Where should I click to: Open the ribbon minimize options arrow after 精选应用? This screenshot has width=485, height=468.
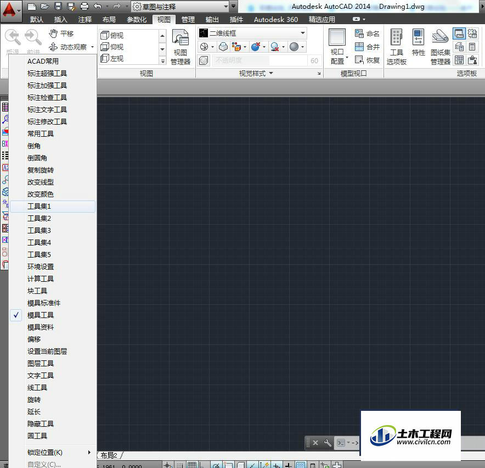coord(364,19)
